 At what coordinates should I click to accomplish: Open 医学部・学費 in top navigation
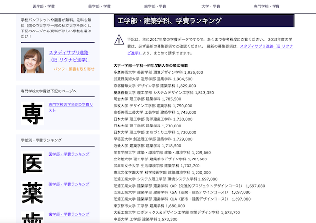coord(44,6)
